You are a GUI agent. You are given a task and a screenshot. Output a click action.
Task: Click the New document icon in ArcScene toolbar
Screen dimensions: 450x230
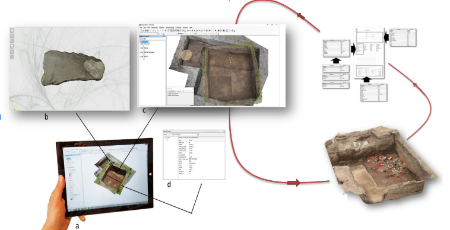coord(141,31)
